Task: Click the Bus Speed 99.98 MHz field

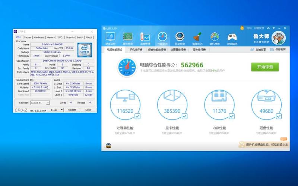Action: (x=40, y=91)
